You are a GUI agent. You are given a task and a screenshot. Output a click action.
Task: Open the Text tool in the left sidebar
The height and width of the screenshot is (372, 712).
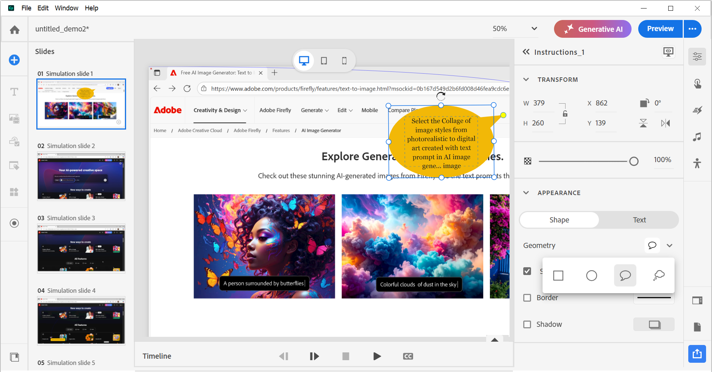(14, 91)
